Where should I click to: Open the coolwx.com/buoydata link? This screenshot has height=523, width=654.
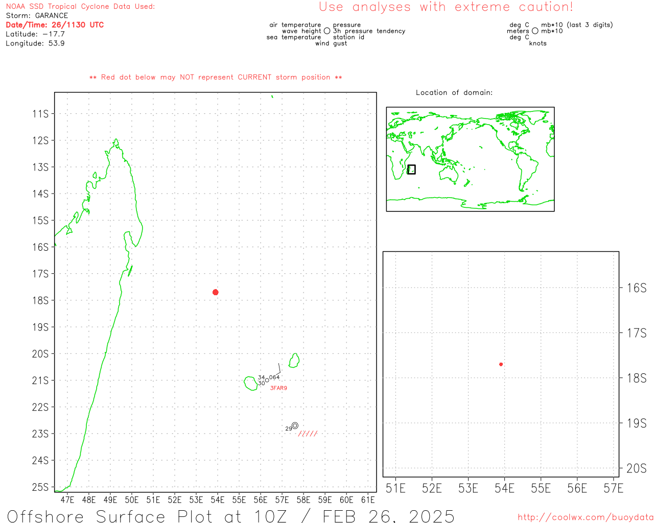point(586,517)
